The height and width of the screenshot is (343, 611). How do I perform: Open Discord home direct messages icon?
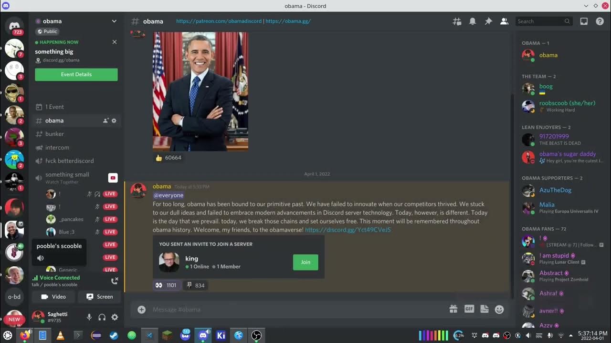(14, 25)
